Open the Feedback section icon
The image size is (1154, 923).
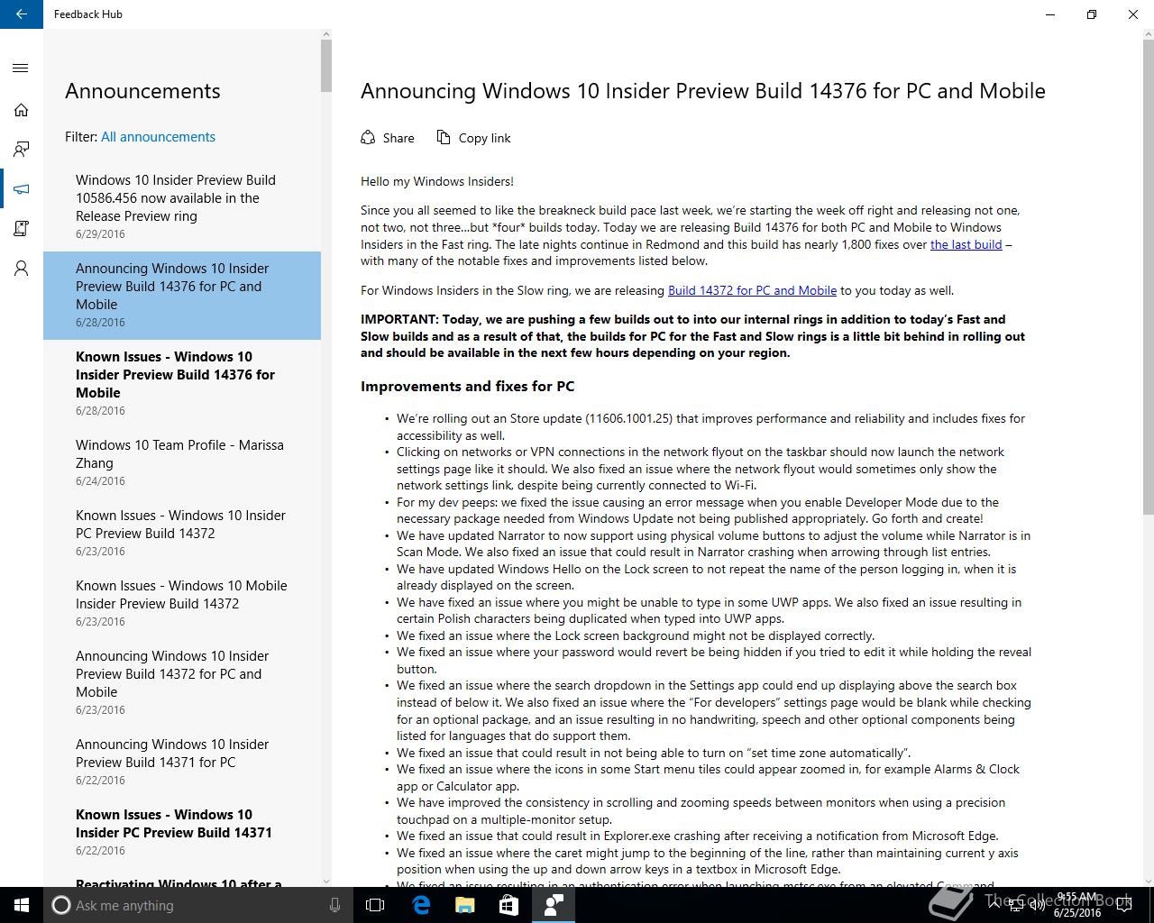pyautogui.click(x=22, y=150)
